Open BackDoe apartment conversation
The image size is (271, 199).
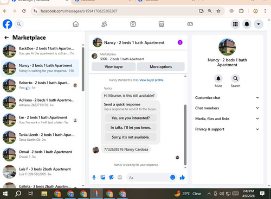(x=40, y=51)
